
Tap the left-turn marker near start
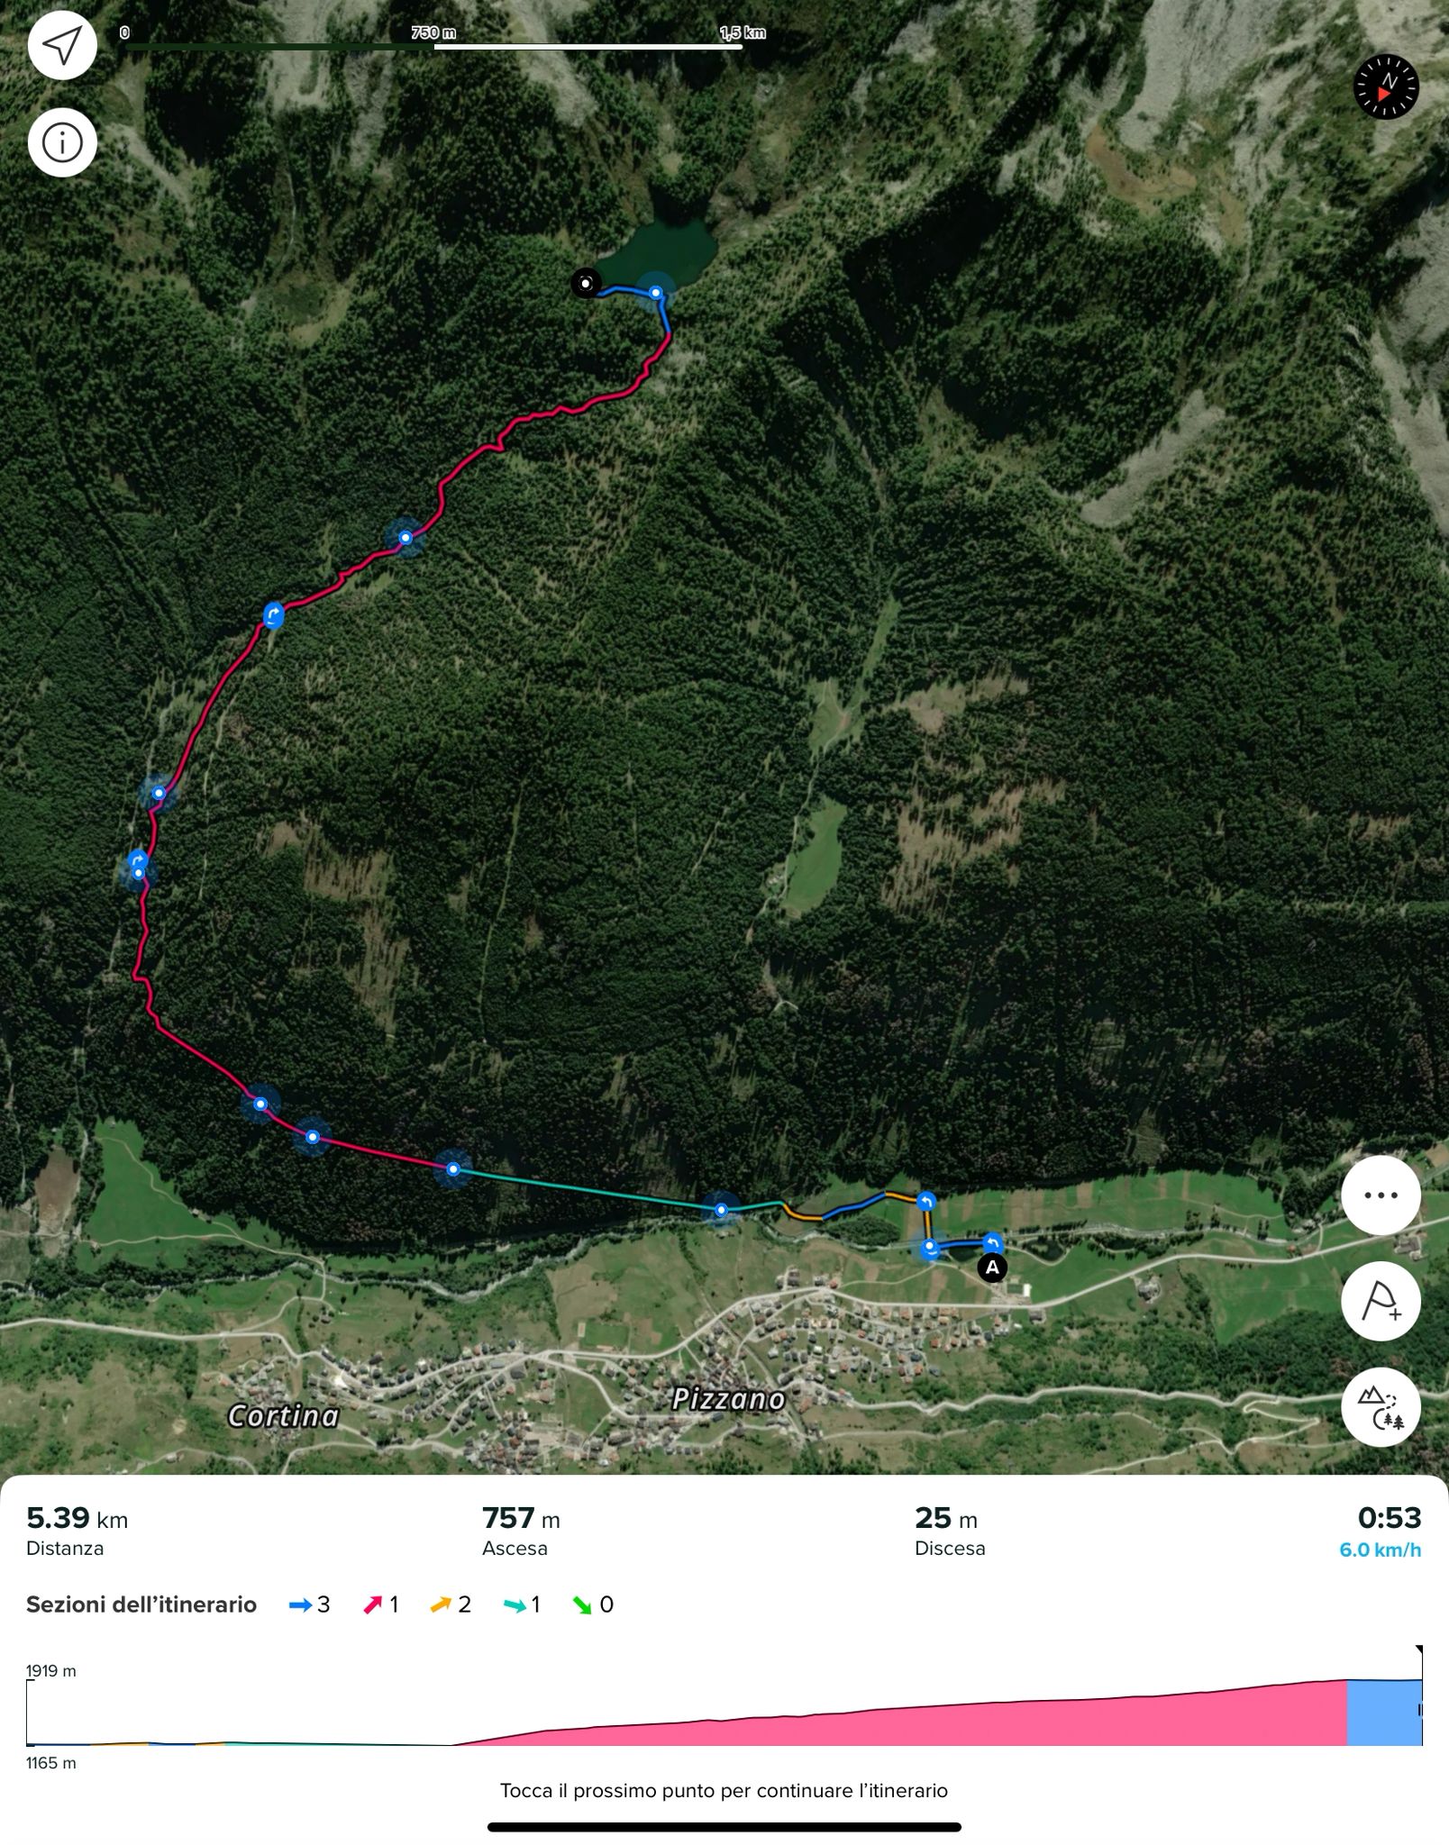(992, 1242)
